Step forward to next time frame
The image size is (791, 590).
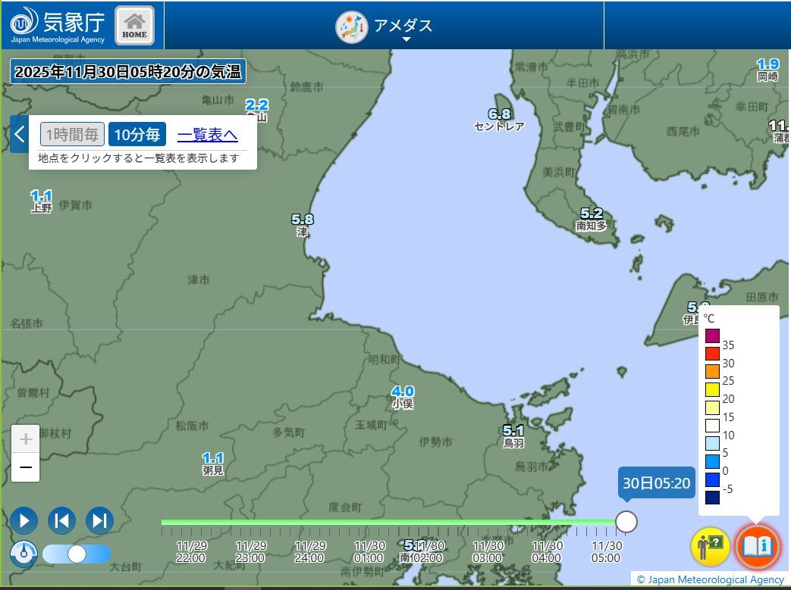99,521
